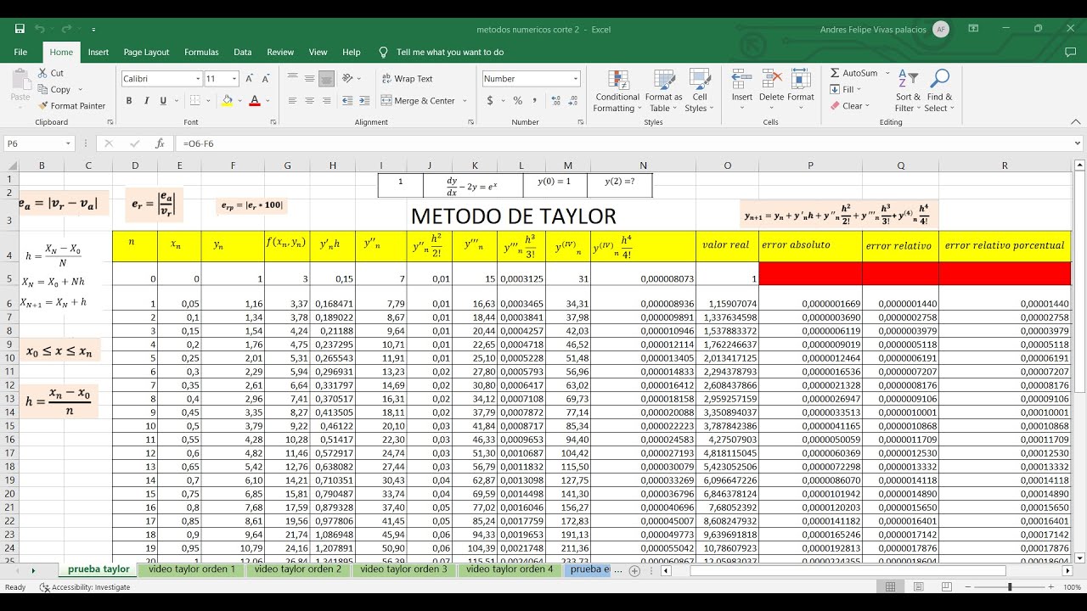Increase font size with large A icon
Image resolution: width=1087 pixels, height=611 pixels.
tap(250, 79)
